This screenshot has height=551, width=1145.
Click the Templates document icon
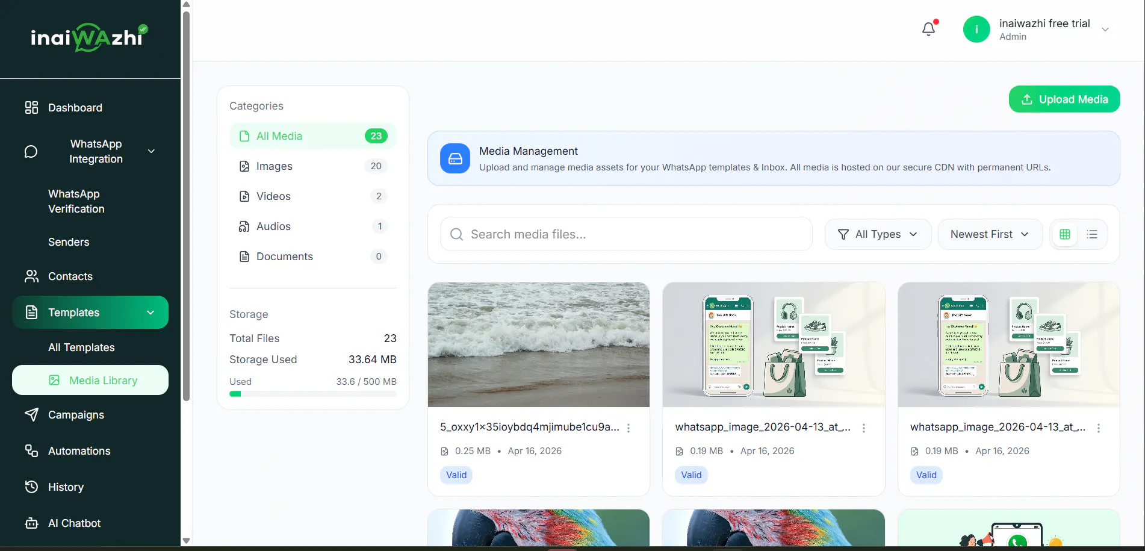coord(31,313)
